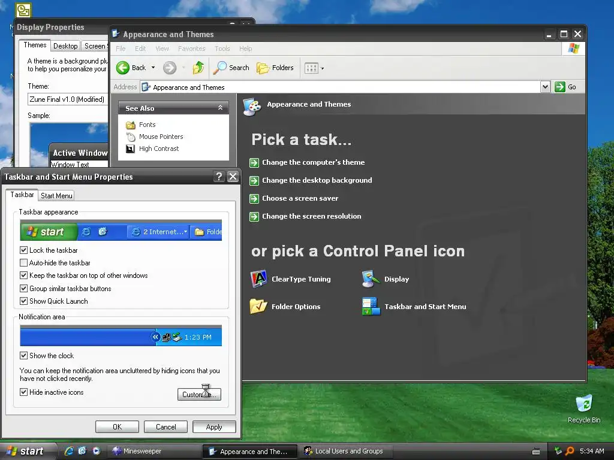
Task: Launch Windows Media Player from Quick Launch
Action: 97,451
